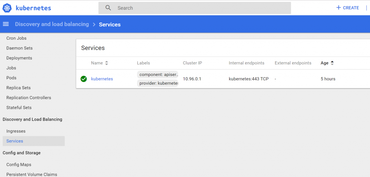The image size is (370, 177).
Task: Select Jobs in sidebar
Action: coord(11,68)
